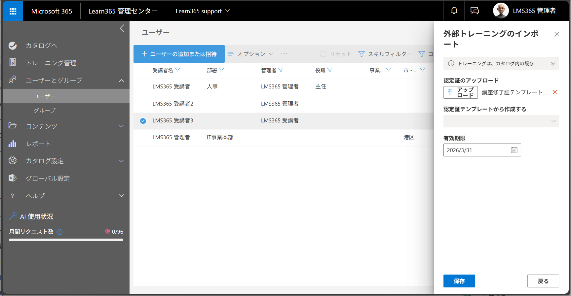Screen dimensions: 571x296
Task: Filter the 役職 column
Action: (x=330, y=70)
